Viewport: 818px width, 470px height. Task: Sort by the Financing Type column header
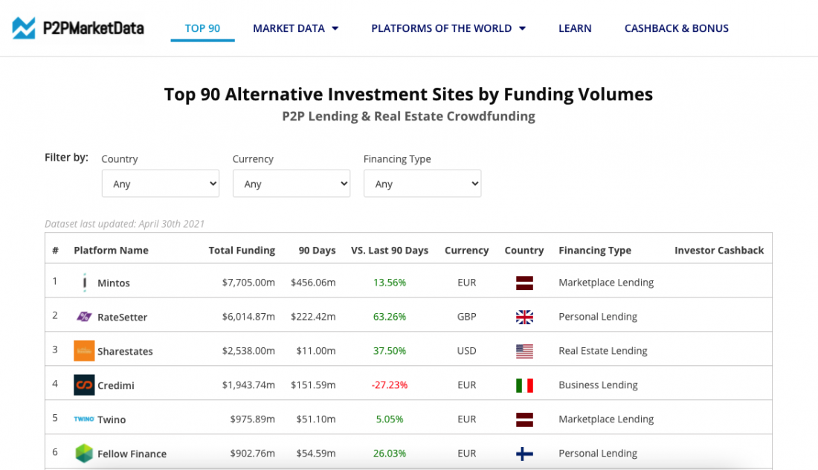click(595, 251)
